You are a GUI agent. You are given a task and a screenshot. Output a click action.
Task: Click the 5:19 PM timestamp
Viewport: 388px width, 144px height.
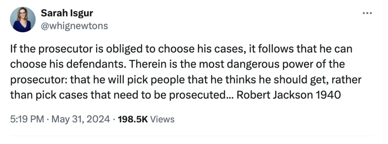27,119
